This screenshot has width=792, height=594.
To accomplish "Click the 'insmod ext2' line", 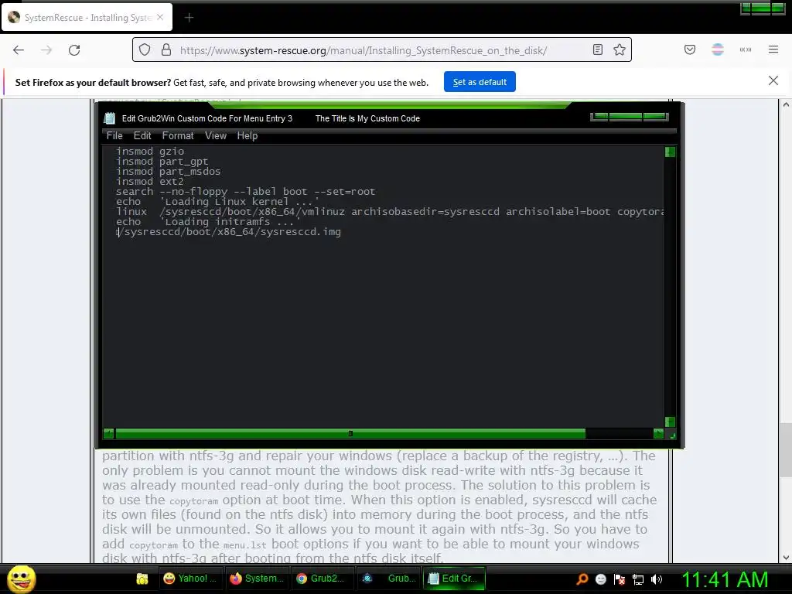I will [149, 181].
